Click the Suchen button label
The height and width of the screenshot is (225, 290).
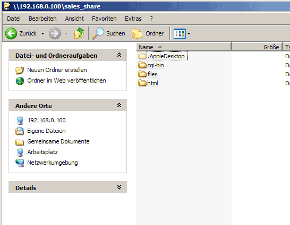tap(116, 33)
